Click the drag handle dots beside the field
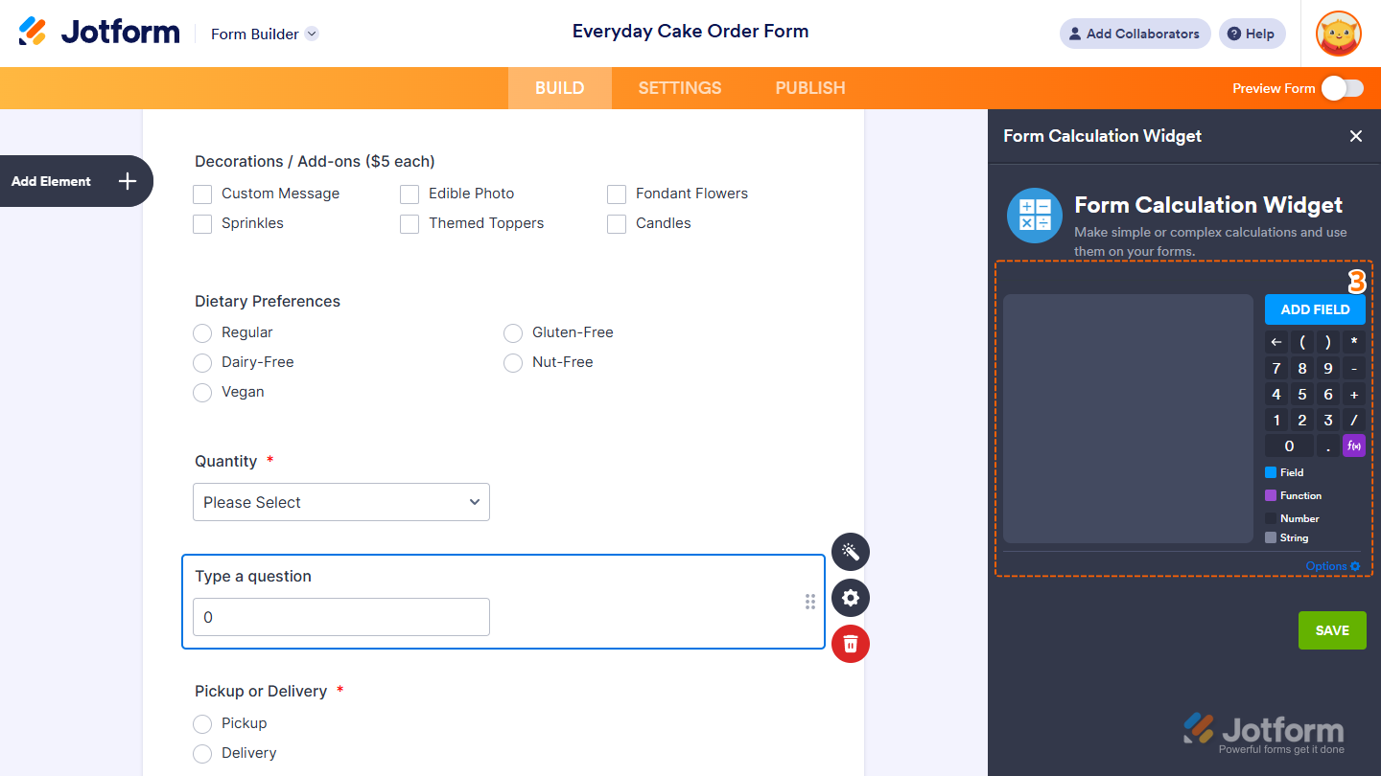This screenshot has width=1381, height=776. (x=811, y=602)
